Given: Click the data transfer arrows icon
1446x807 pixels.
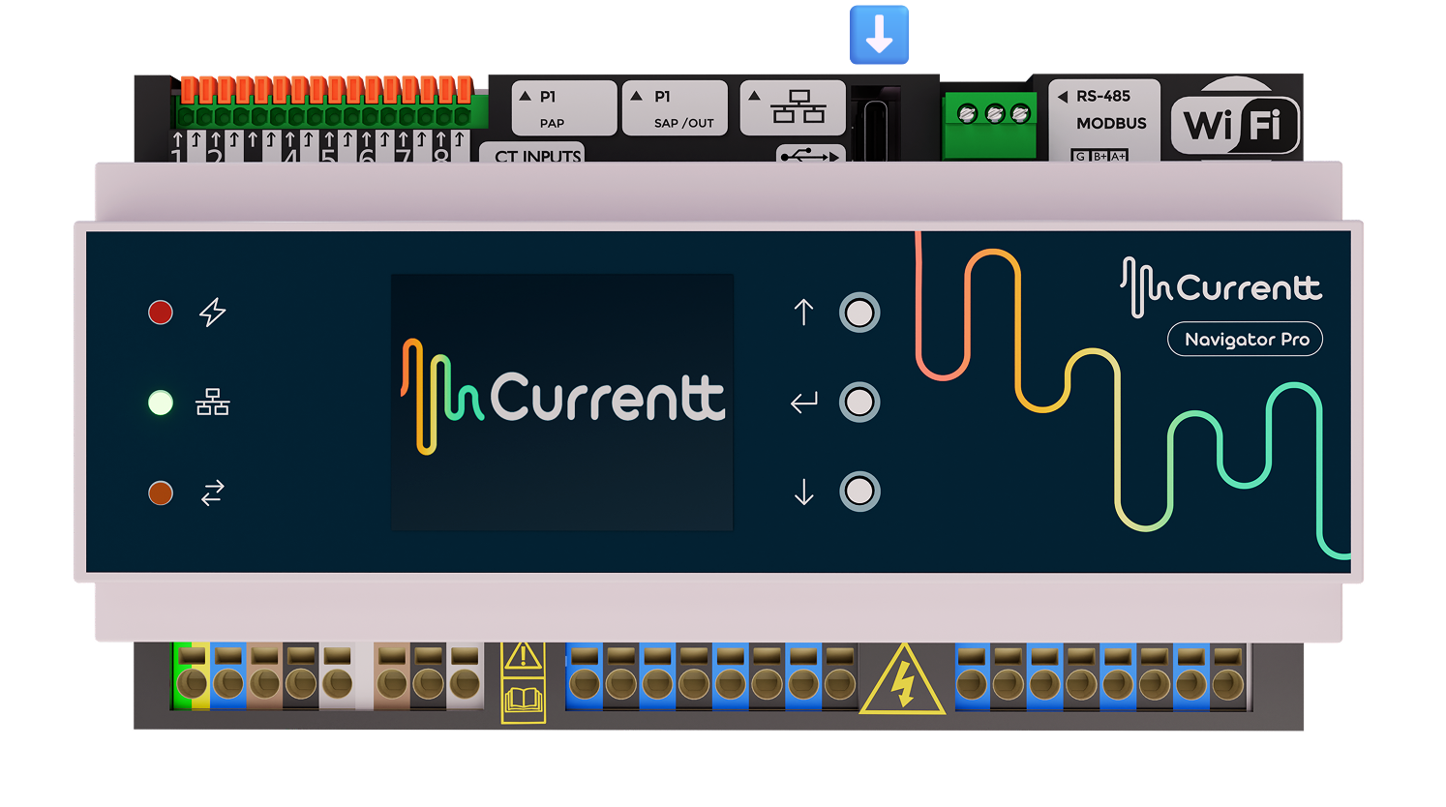Looking at the screenshot, I should click(212, 493).
